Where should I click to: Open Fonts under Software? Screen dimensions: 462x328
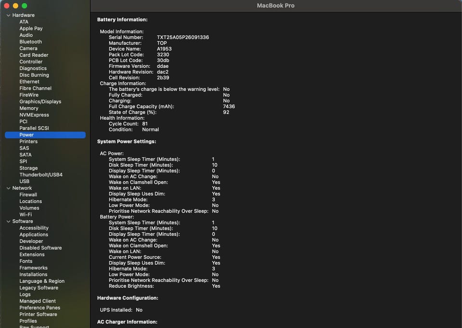26,261
